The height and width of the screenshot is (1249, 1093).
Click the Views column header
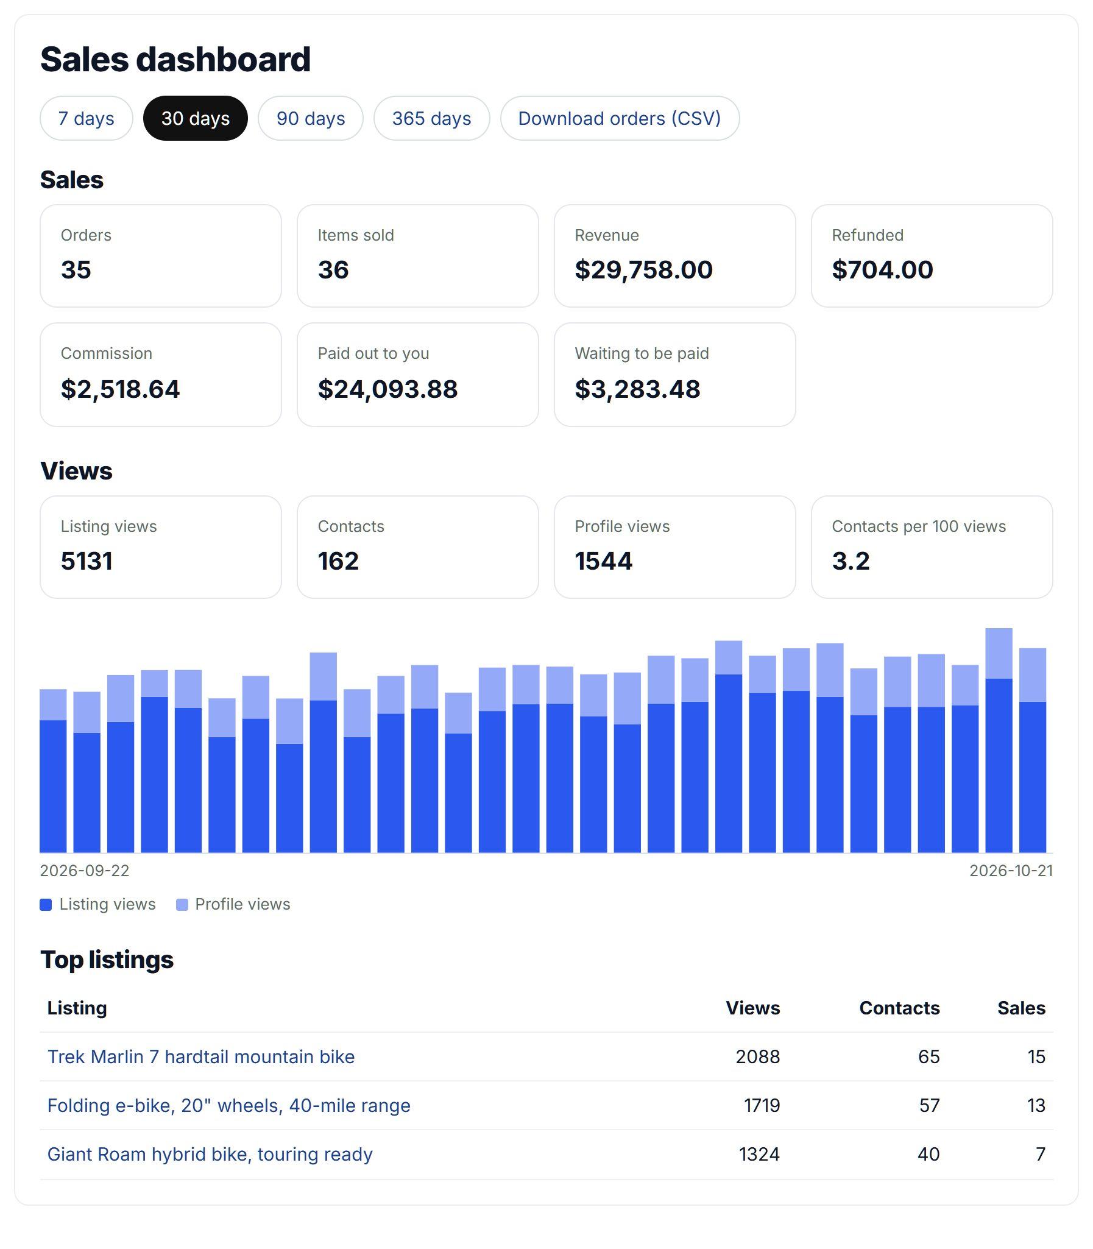[x=752, y=1008]
